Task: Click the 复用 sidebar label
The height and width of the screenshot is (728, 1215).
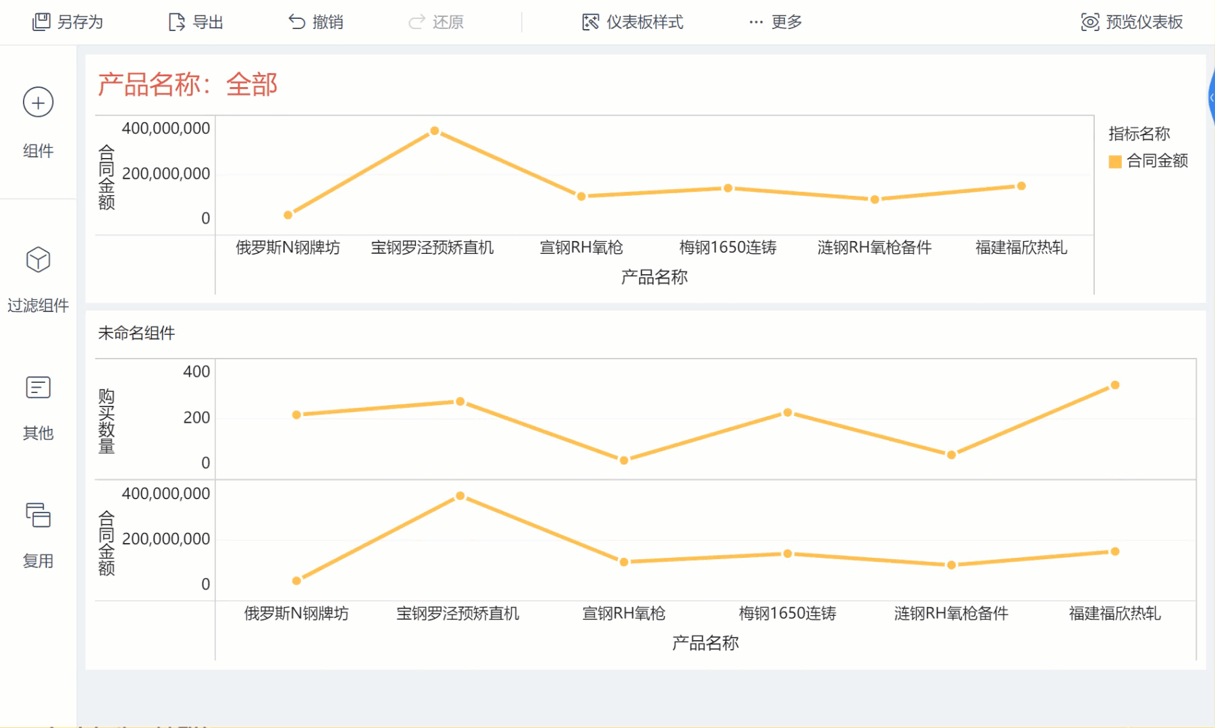Action: (x=38, y=561)
